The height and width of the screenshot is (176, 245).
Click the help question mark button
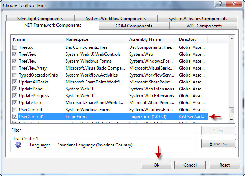219,4
